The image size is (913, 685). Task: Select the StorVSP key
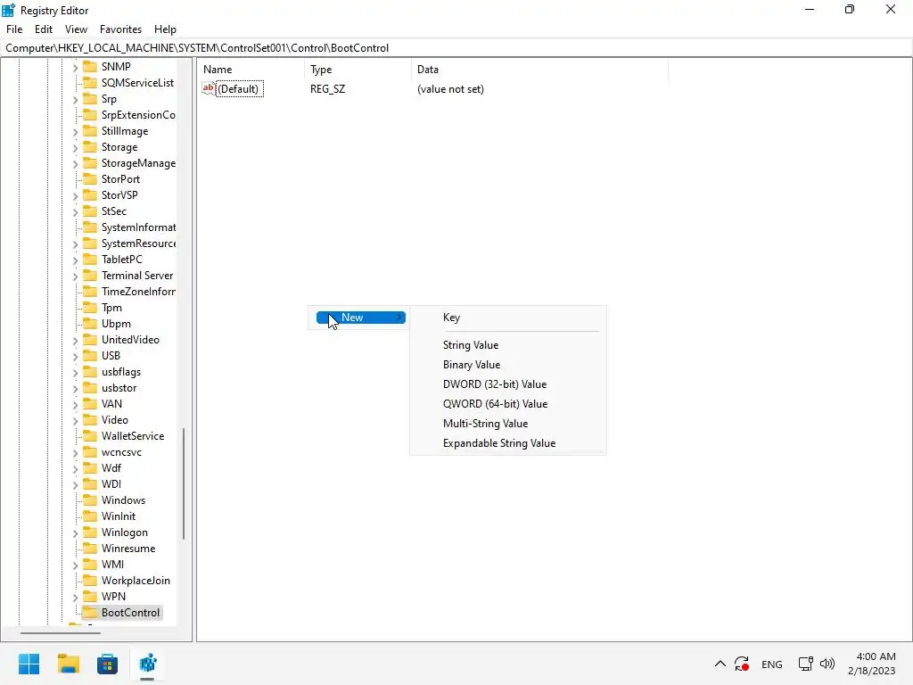click(119, 195)
